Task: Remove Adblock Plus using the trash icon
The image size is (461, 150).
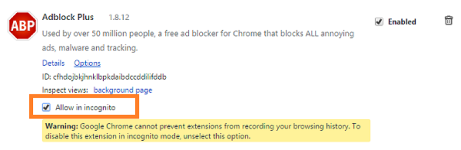Action: tap(448, 21)
